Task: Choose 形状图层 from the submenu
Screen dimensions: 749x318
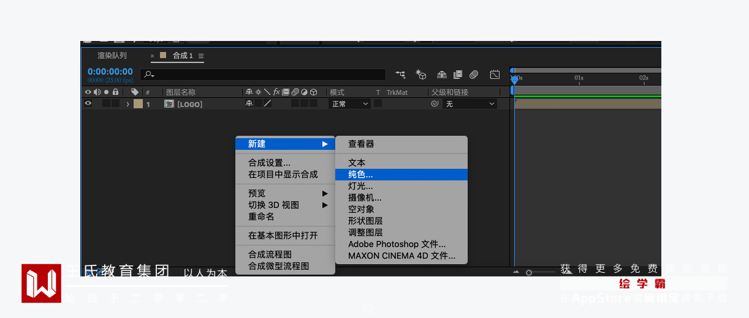Action: (401, 221)
